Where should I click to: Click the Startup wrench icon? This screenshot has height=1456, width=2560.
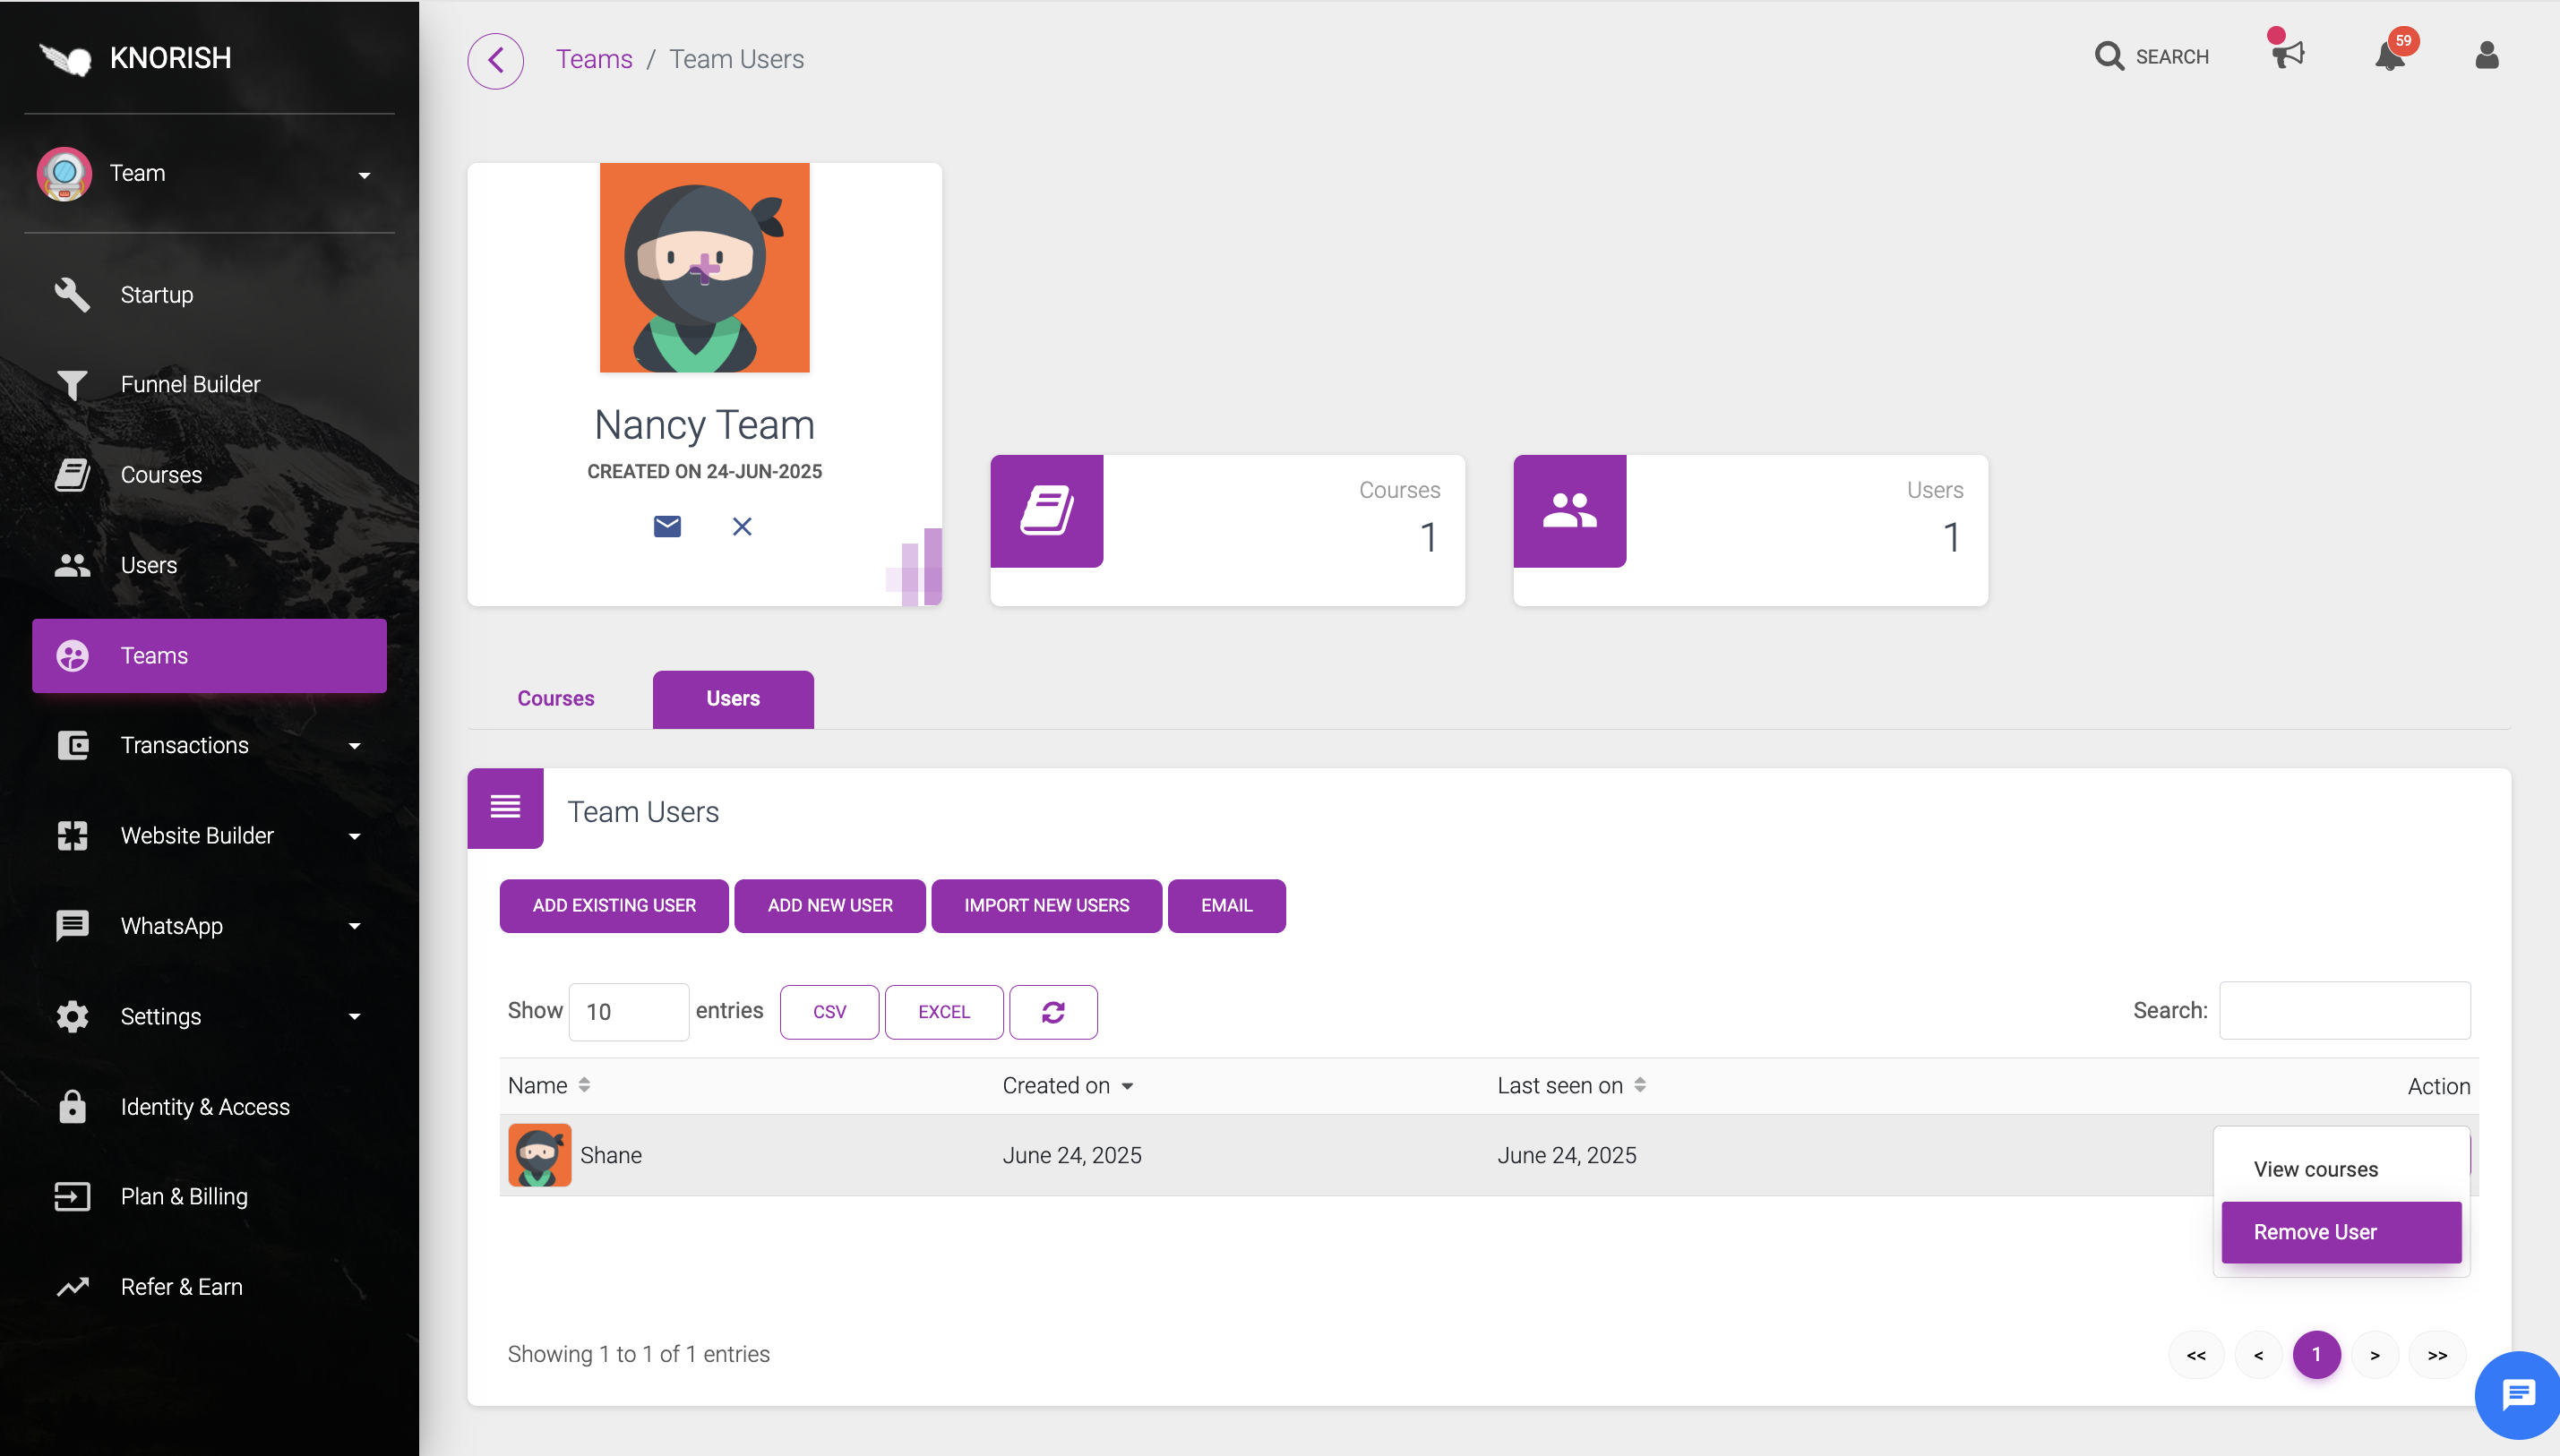[72, 295]
